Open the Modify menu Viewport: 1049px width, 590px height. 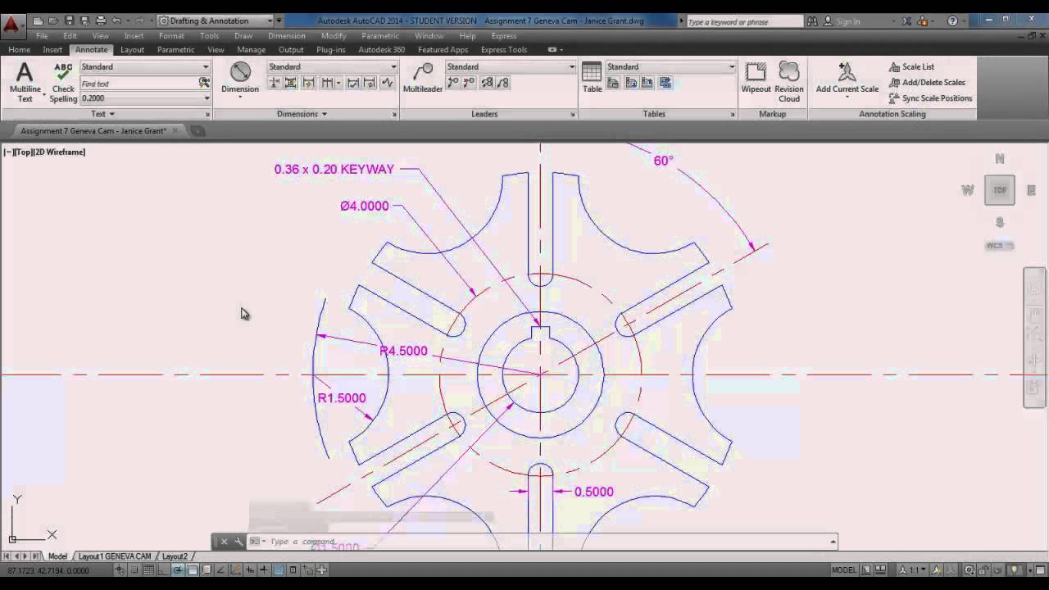pos(334,36)
